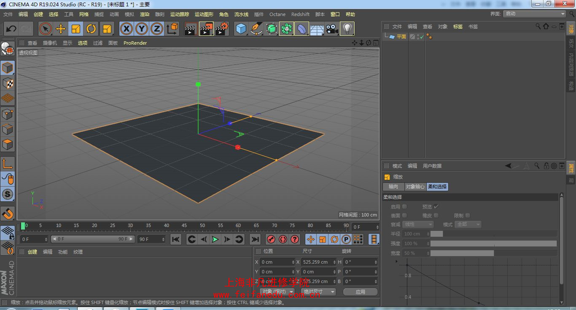The width and height of the screenshot is (576, 310).
Task: Go to end of animation
Action: point(255,239)
